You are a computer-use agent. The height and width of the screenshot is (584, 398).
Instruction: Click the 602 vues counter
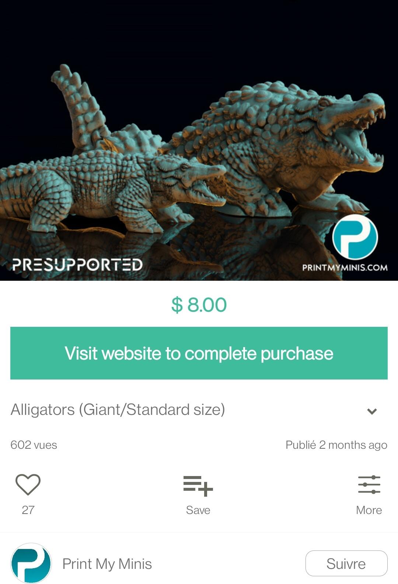pyautogui.click(x=34, y=445)
